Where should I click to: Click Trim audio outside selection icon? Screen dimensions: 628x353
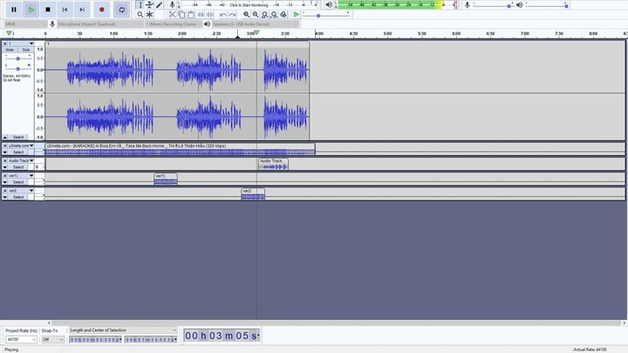click(x=201, y=15)
